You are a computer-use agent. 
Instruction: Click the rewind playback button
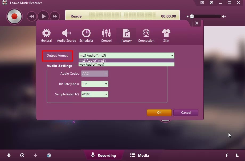(32, 16)
